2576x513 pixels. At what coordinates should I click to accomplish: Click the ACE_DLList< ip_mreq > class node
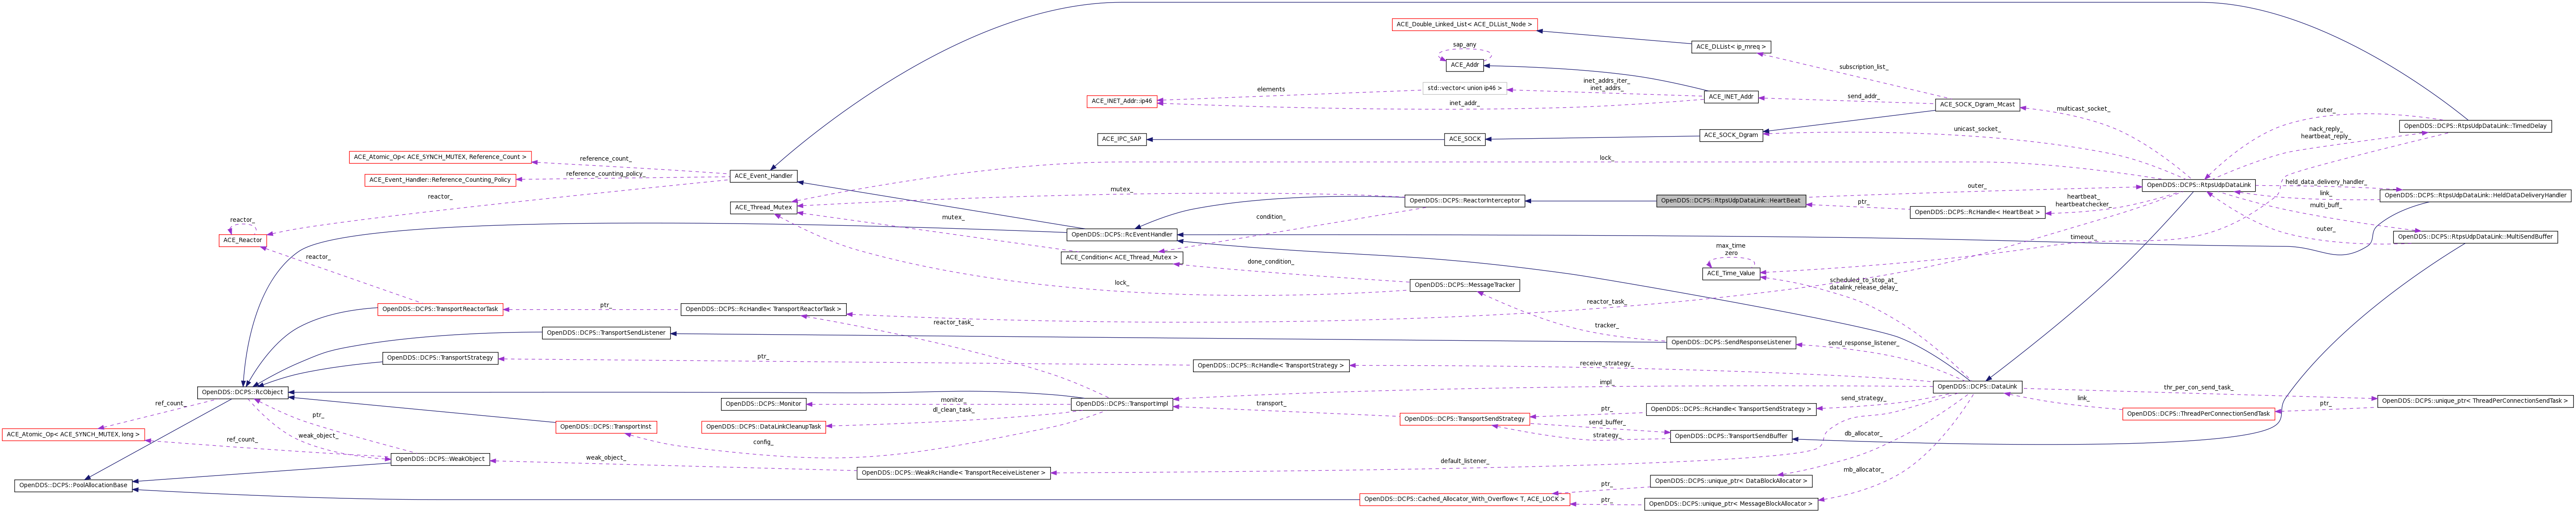coord(1730,47)
